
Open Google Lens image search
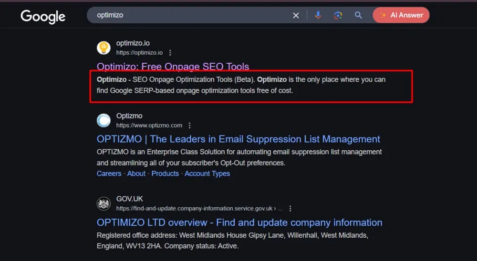[x=338, y=15]
